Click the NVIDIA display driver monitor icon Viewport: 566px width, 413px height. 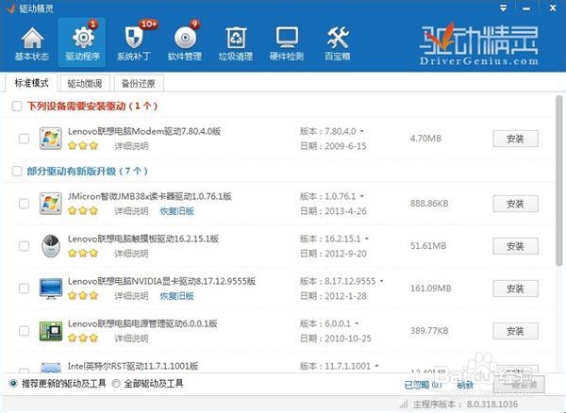[51, 288]
